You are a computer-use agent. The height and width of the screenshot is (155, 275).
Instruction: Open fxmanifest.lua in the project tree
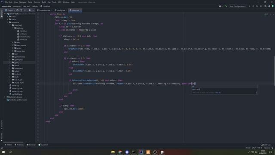pyautogui.click(x=24, y=37)
